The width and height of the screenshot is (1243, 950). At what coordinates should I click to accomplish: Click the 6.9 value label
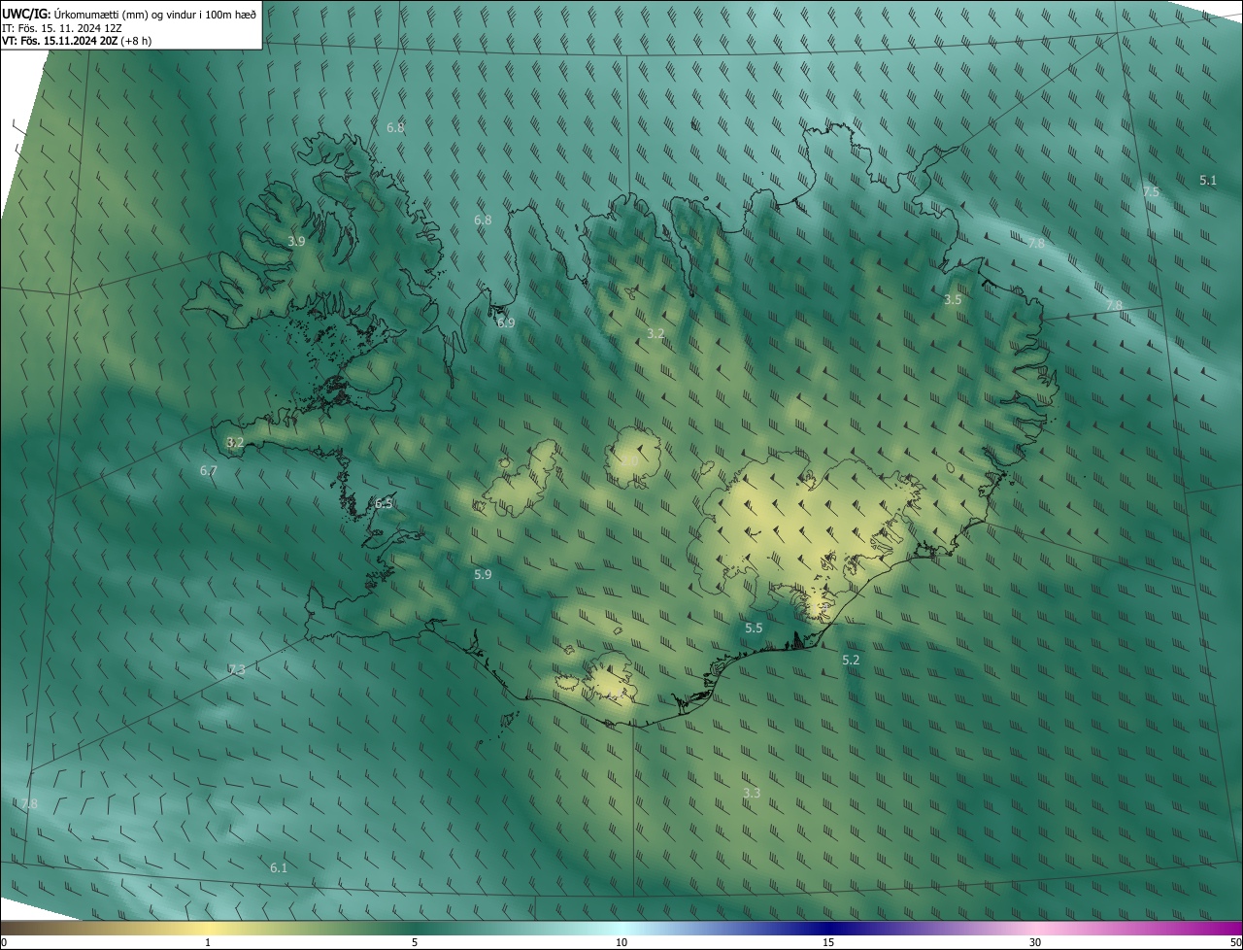click(506, 322)
